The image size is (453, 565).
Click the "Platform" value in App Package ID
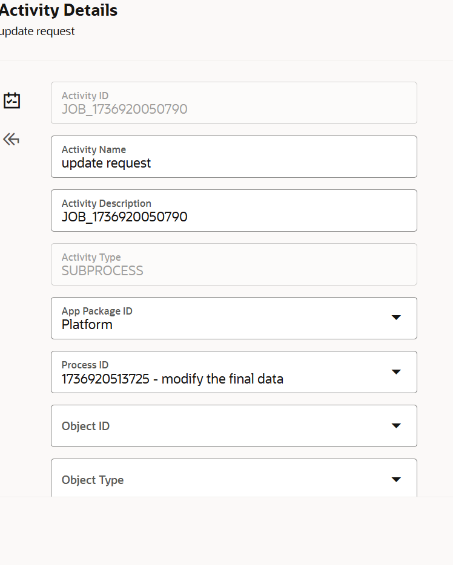tap(87, 324)
